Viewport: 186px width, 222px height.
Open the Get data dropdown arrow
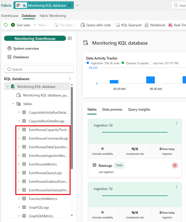(76, 25)
